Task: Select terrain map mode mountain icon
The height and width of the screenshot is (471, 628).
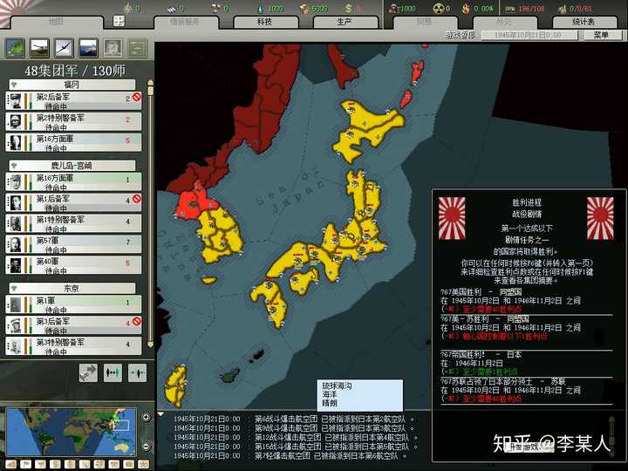Action: coord(11,464)
